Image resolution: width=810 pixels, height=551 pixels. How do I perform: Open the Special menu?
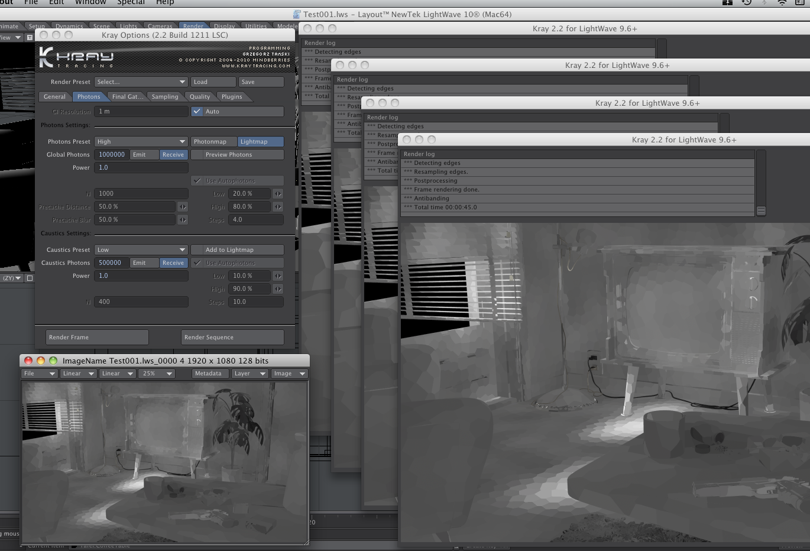[131, 3]
